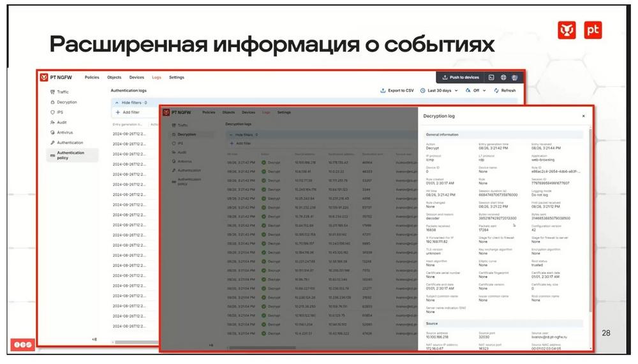Open the Last 30 days dropdown
This screenshot has height=364, width=638.
(440, 91)
